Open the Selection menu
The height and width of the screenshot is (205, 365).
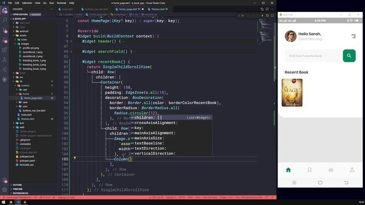coord(27,3)
